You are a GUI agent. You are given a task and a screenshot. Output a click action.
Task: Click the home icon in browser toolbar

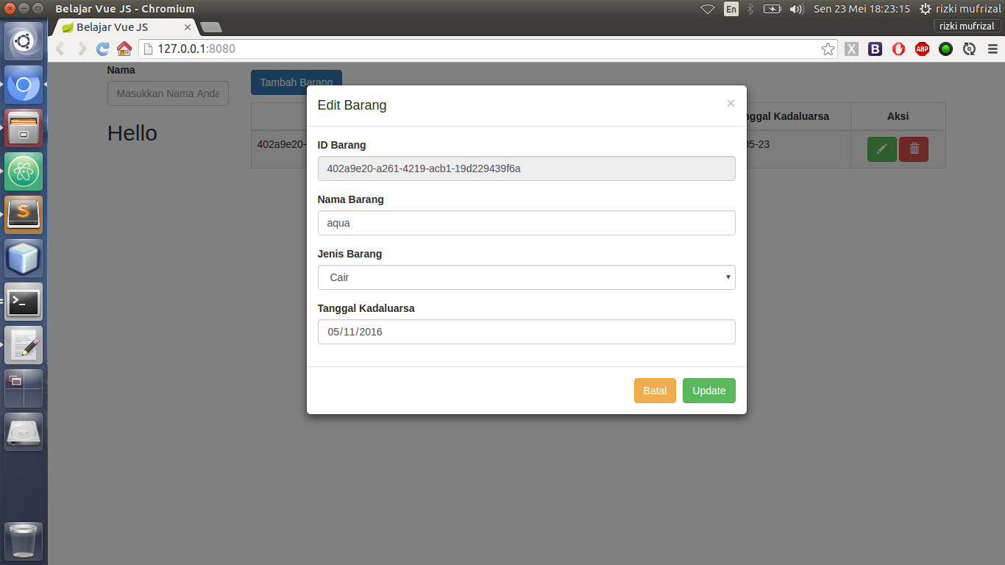point(124,49)
